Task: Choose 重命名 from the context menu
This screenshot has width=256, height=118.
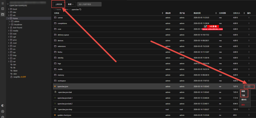Action: pos(244,100)
